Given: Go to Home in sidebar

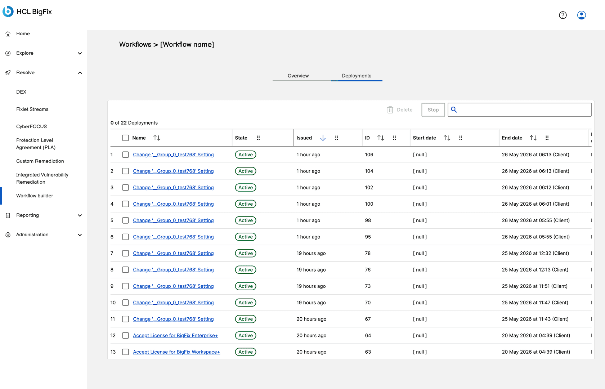Looking at the screenshot, I should point(23,34).
